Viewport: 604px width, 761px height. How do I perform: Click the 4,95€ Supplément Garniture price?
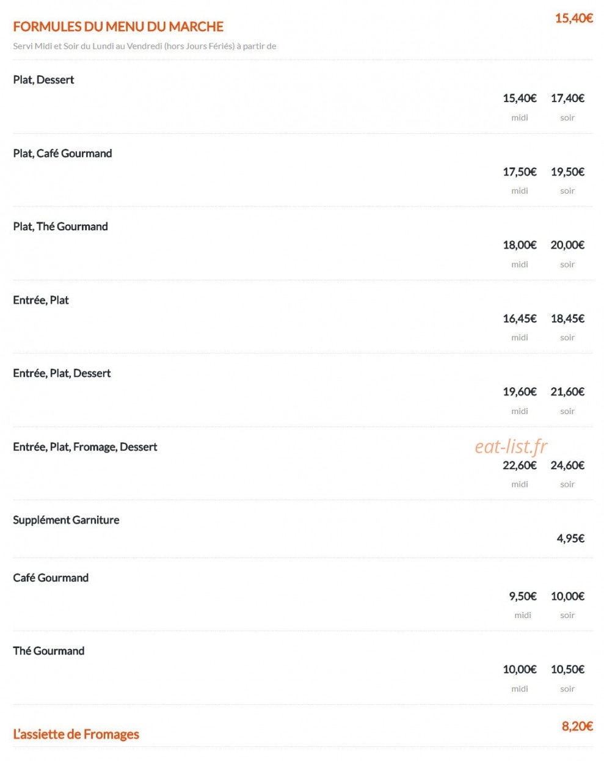pos(570,538)
